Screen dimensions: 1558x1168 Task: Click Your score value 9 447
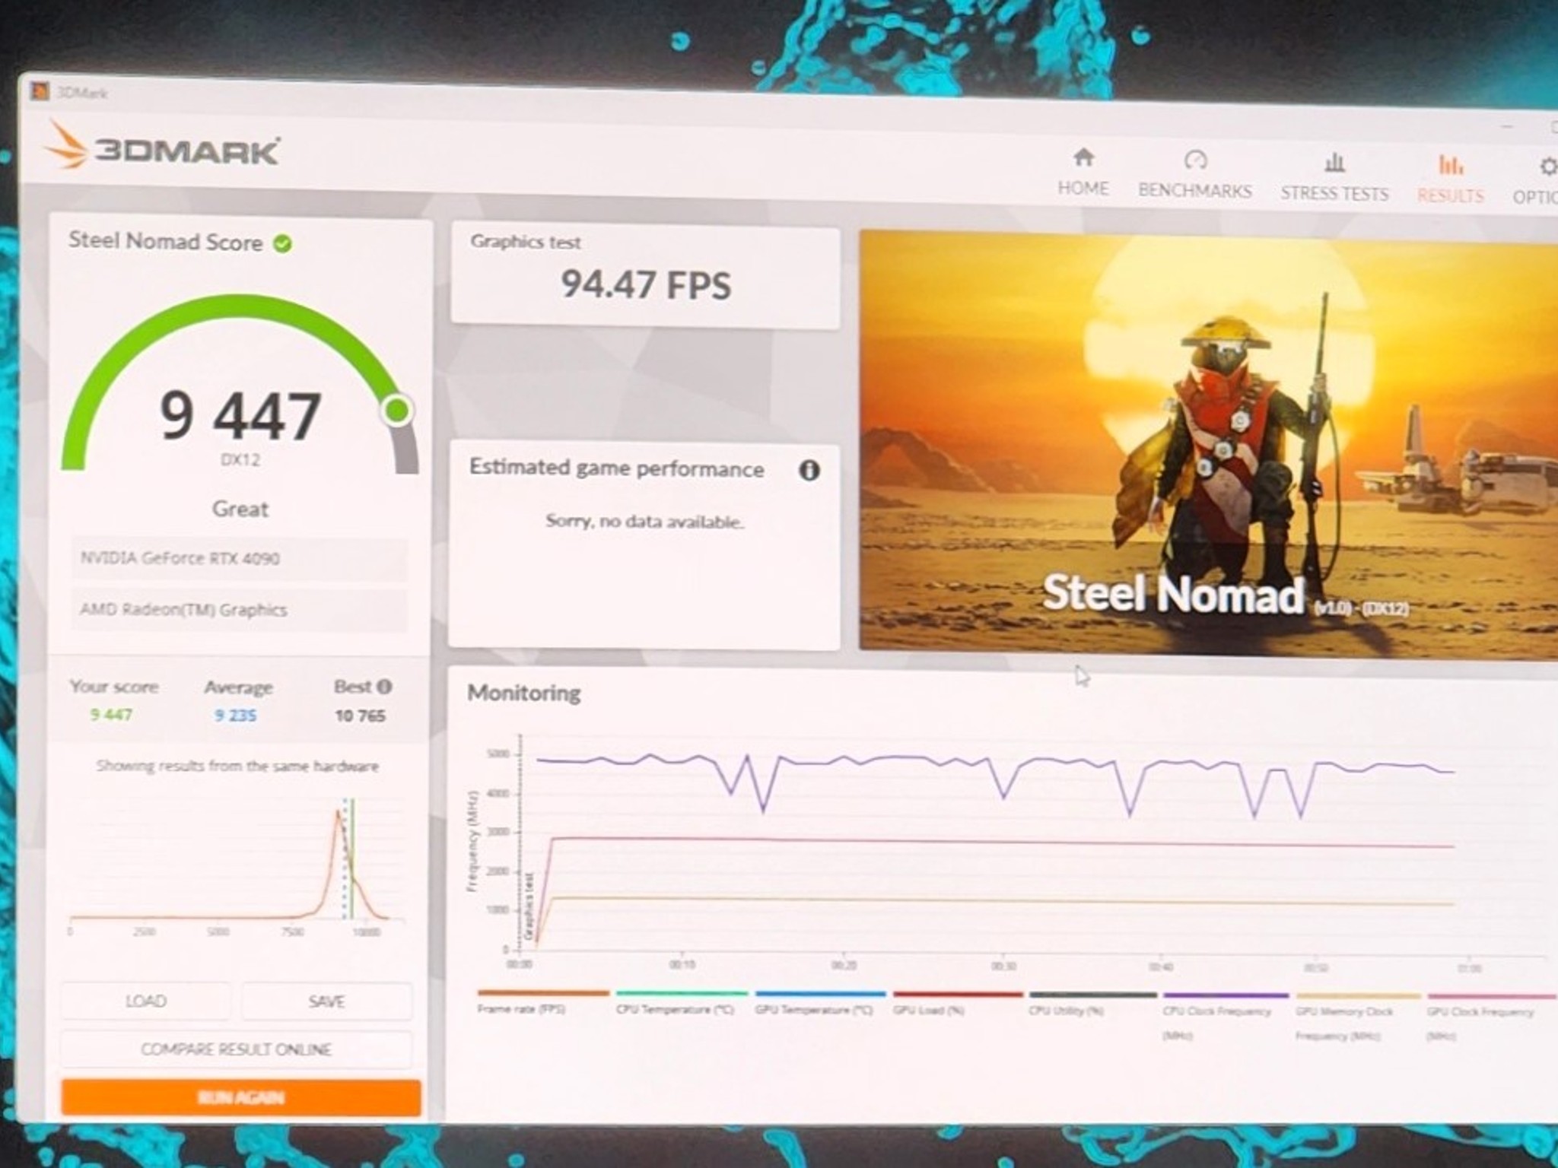click(111, 715)
